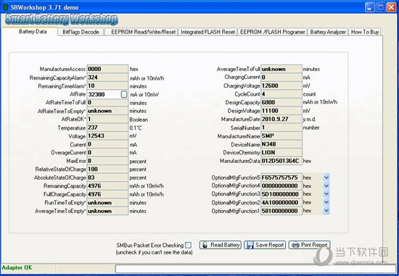Expand the OptionalMfgFunction2 format dropdown

326,203
